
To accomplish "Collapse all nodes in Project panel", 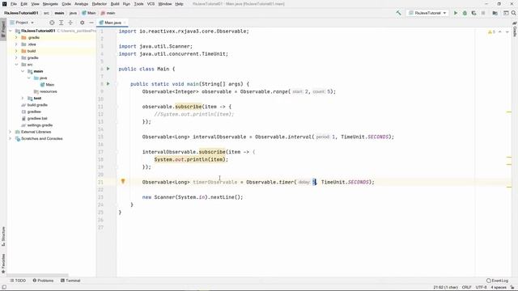I will click(x=70, y=23).
